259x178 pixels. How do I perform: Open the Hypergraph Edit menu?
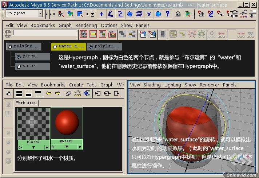(x=9, y=25)
